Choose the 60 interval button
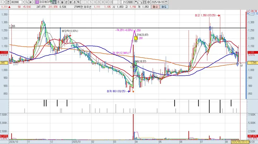This screenshot has height=144, width=258. tap(107, 2)
